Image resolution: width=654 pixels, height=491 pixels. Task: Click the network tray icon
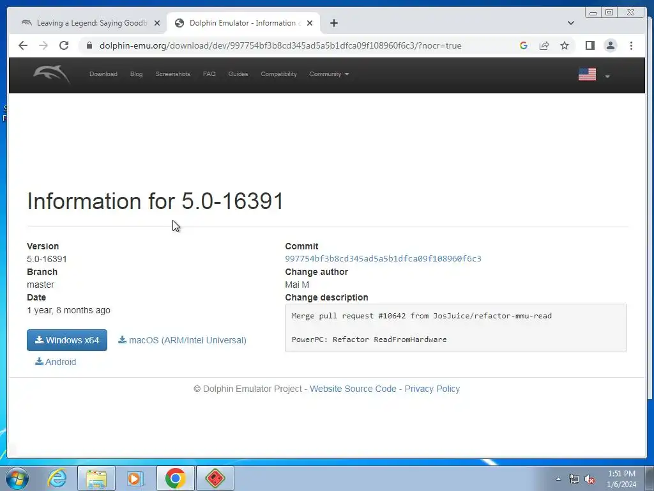[x=574, y=479]
